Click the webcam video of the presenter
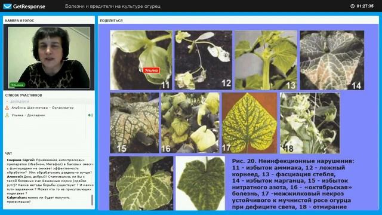 [x=49, y=57]
